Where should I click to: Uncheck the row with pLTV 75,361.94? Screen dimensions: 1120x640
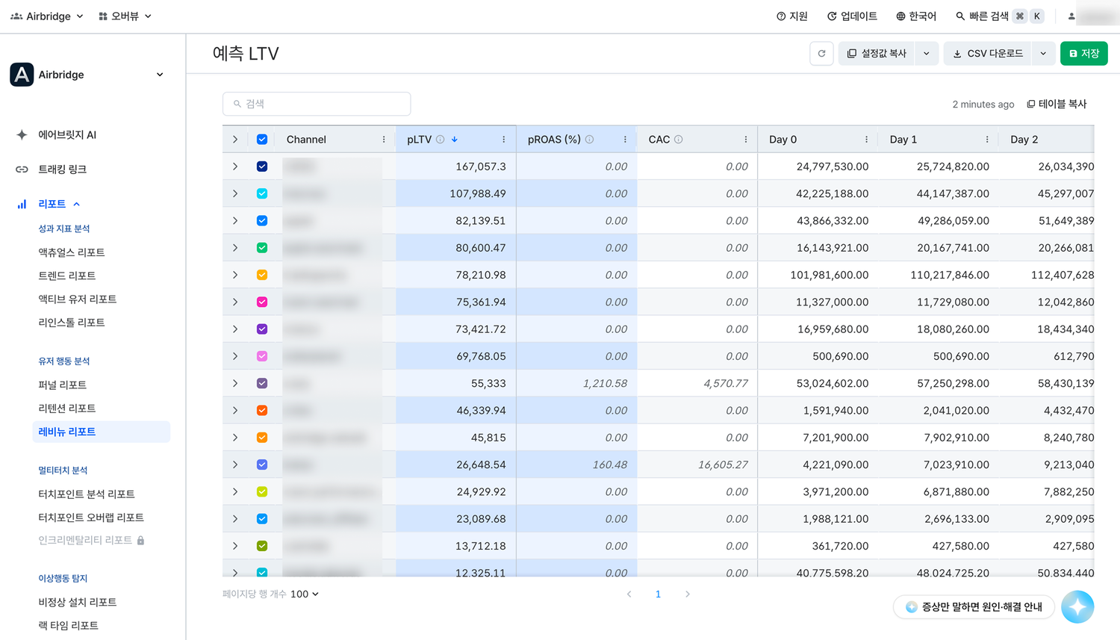(262, 302)
